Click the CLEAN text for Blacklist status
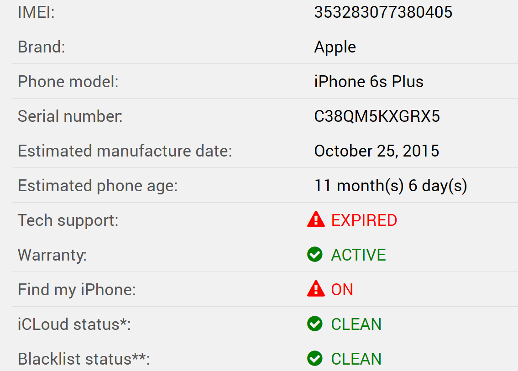Image resolution: width=518 pixels, height=371 pixels. 356,359
